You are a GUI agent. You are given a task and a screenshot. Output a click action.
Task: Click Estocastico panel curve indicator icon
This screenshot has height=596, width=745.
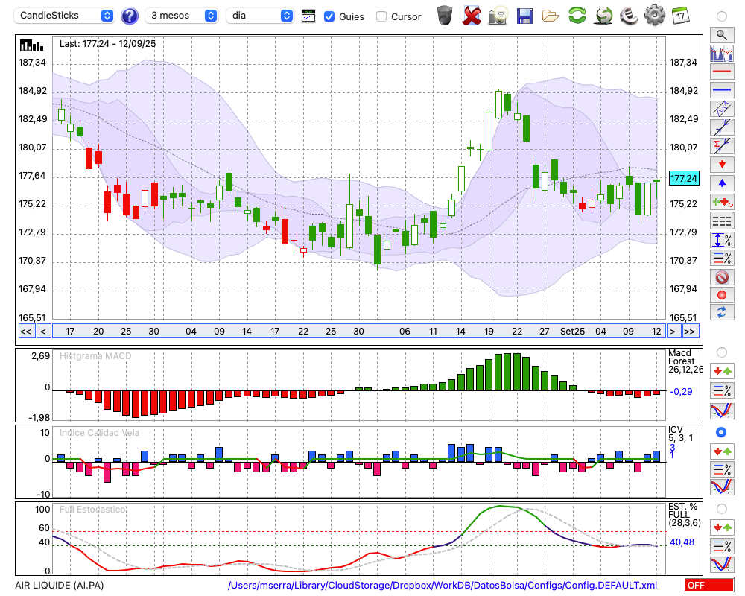pos(722,564)
